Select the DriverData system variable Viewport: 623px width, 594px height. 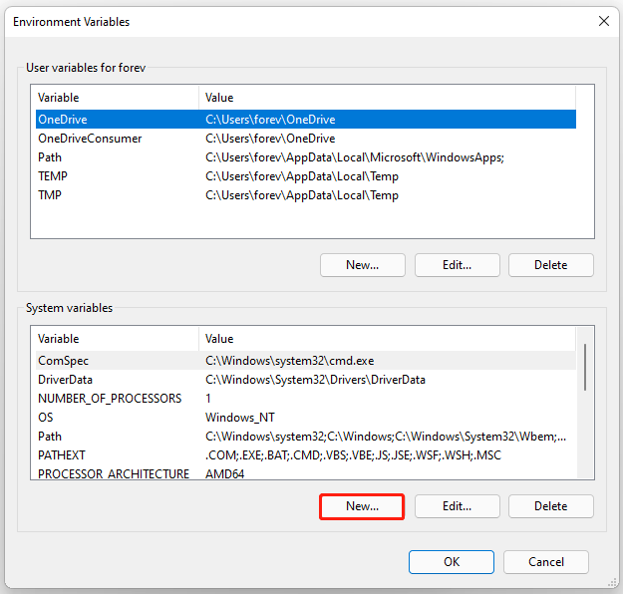[306, 380]
